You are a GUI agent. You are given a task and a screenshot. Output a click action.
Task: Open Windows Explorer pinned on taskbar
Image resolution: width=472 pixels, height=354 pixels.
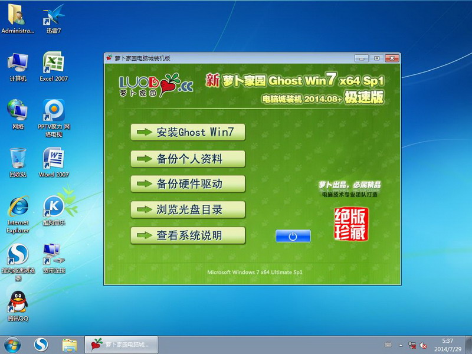coord(69,345)
